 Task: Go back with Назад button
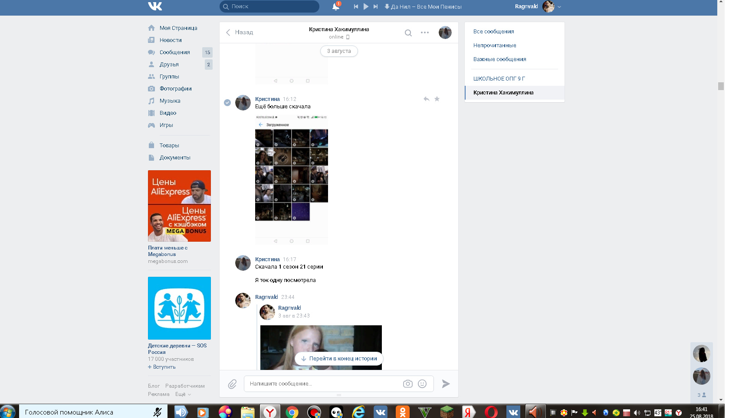click(x=240, y=32)
